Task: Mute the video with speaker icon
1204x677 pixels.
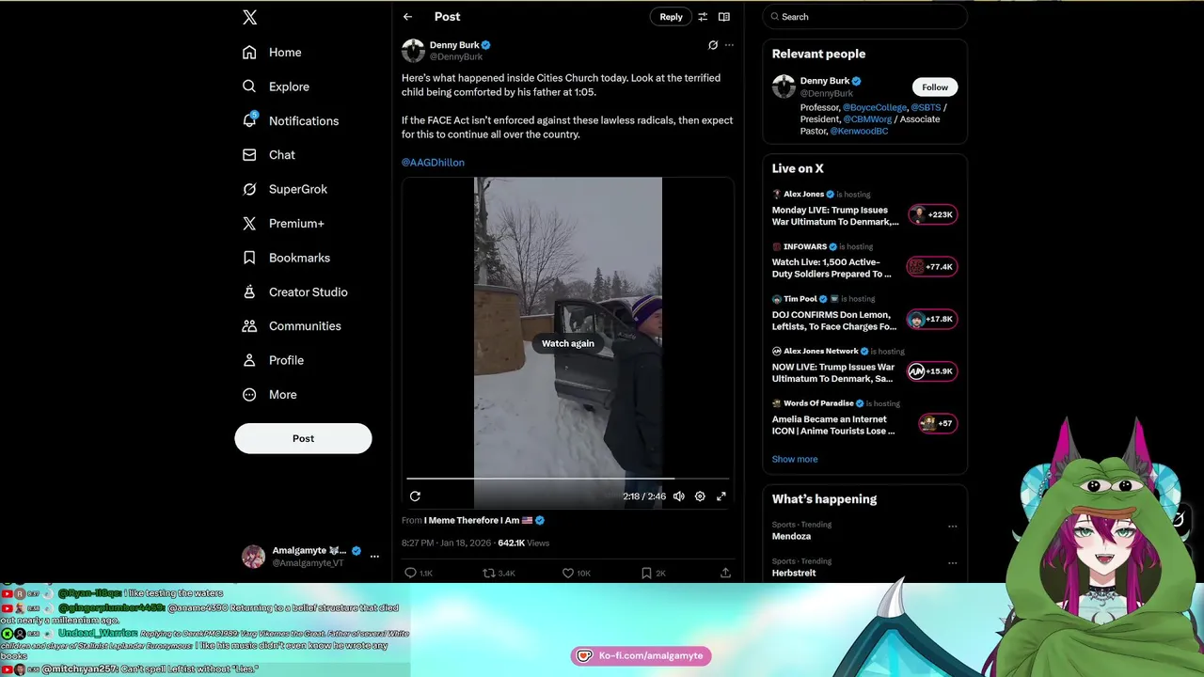Action: click(679, 496)
